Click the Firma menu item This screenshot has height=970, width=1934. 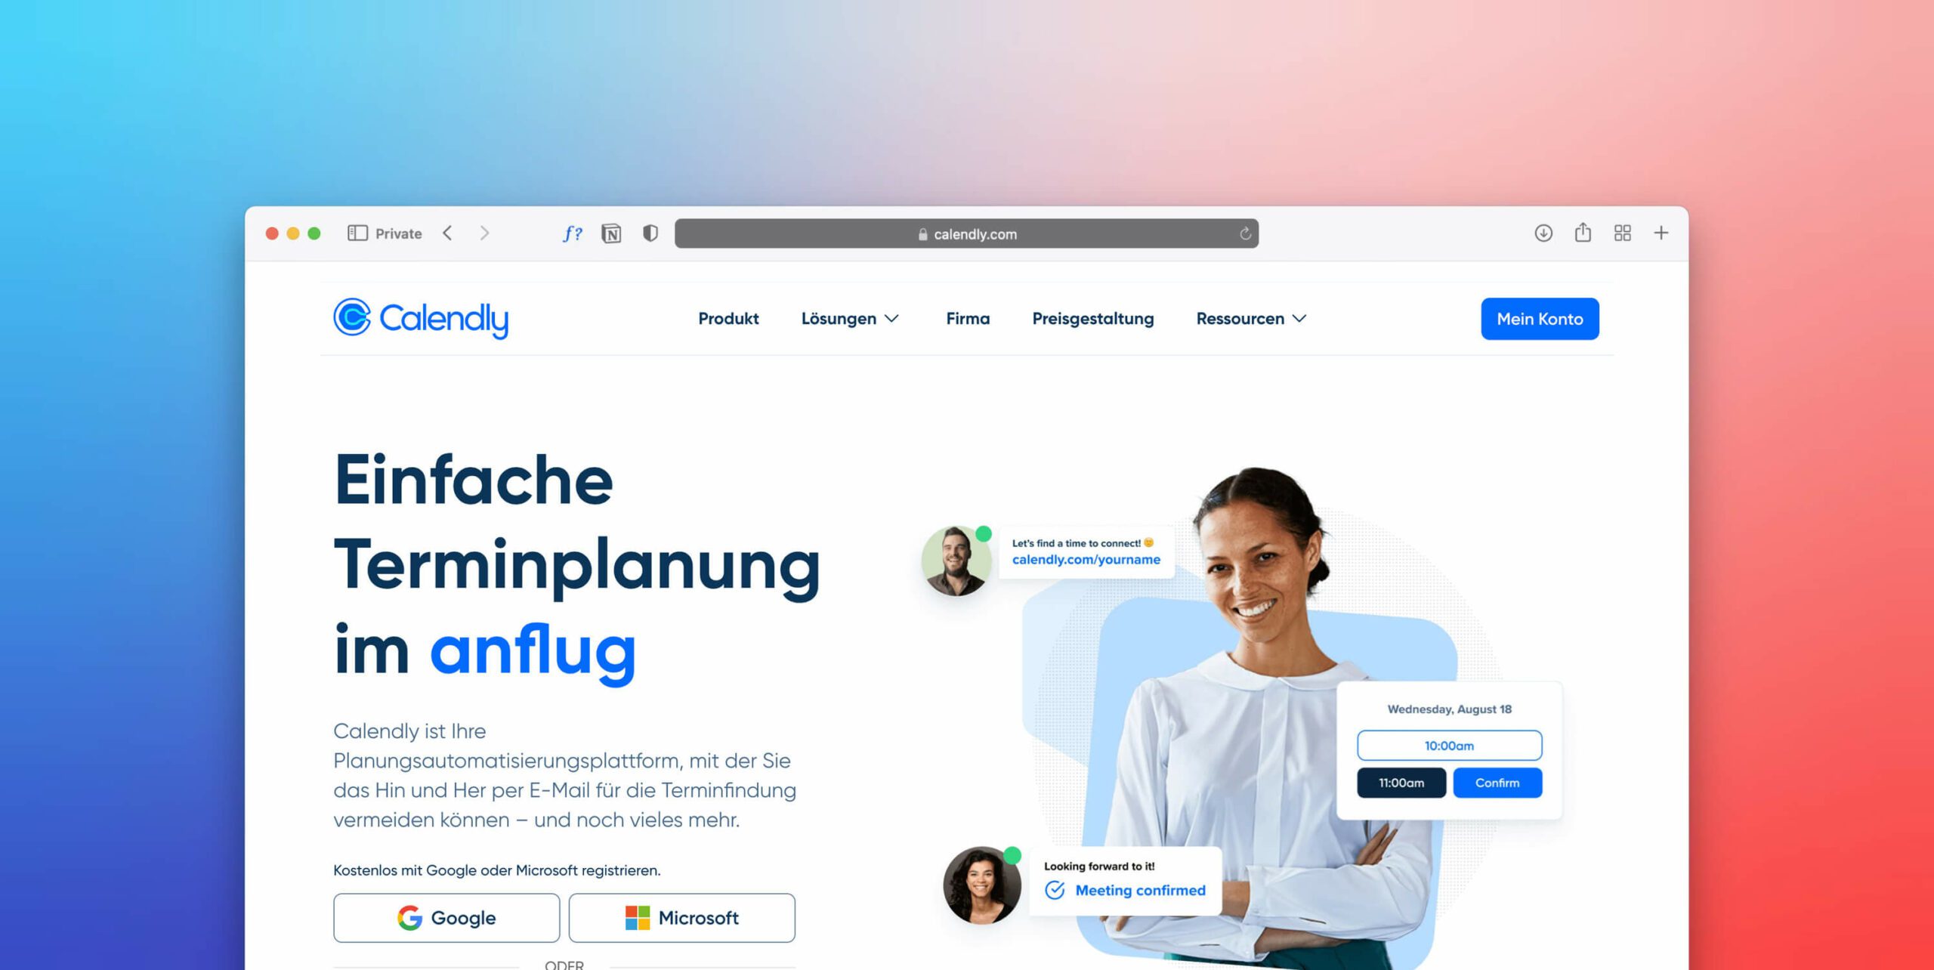[967, 318]
